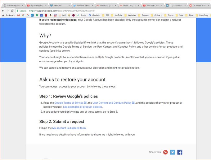Share this page on Twitter
Viewport: 211px width, 160px height.
point(173,152)
